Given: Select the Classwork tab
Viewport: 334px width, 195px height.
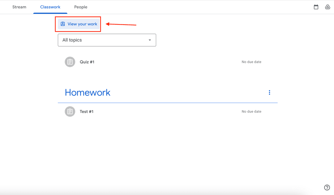Looking at the screenshot, I should pyautogui.click(x=50, y=7).
